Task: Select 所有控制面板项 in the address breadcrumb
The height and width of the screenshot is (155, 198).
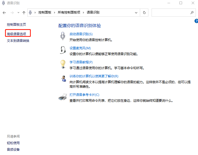Action: pos(68,12)
